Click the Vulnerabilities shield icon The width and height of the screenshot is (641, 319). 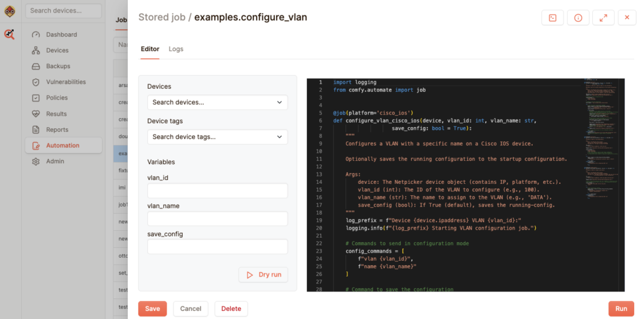pos(36,82)
